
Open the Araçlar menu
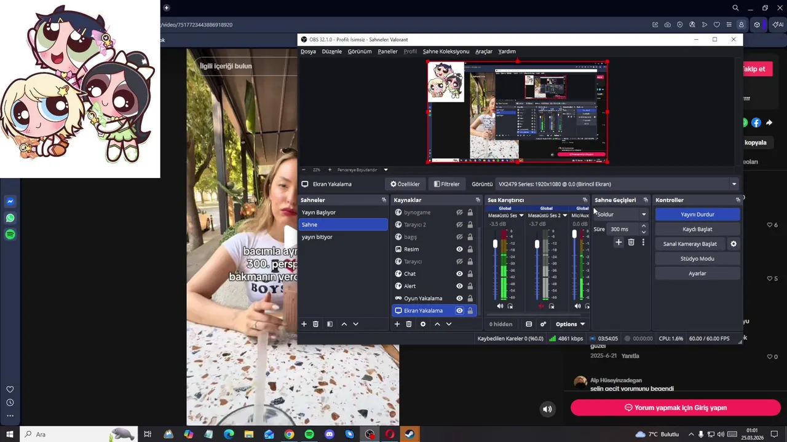[484, 52]
